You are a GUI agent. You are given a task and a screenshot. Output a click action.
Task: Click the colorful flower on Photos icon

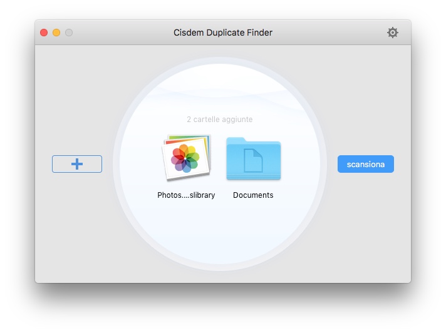[x=186, y=157]
